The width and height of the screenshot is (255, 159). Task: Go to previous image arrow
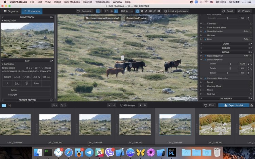(114, 105)
